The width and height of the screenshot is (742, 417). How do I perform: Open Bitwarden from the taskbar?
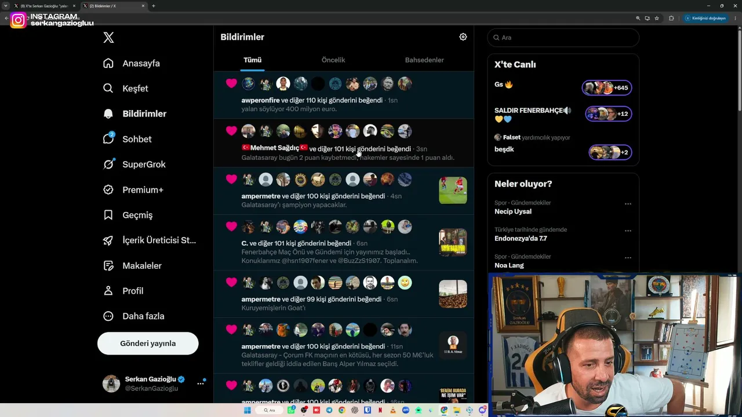(x=367, y=410)
